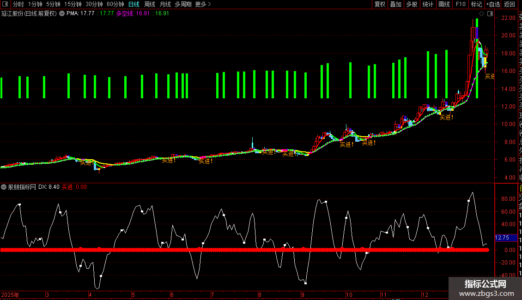Toggle the side panel icon at top-left
Image resolution: width=522 pixels, height=300 pixels.
pyautogui.click(x=5, y=4)
